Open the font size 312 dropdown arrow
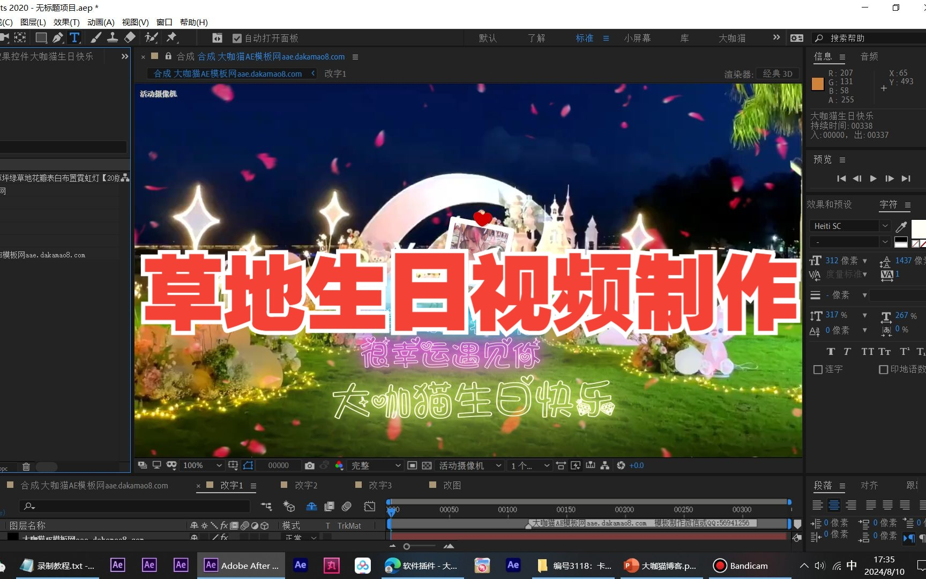Viewport: 926px width, 579px height. click(864, 261)
